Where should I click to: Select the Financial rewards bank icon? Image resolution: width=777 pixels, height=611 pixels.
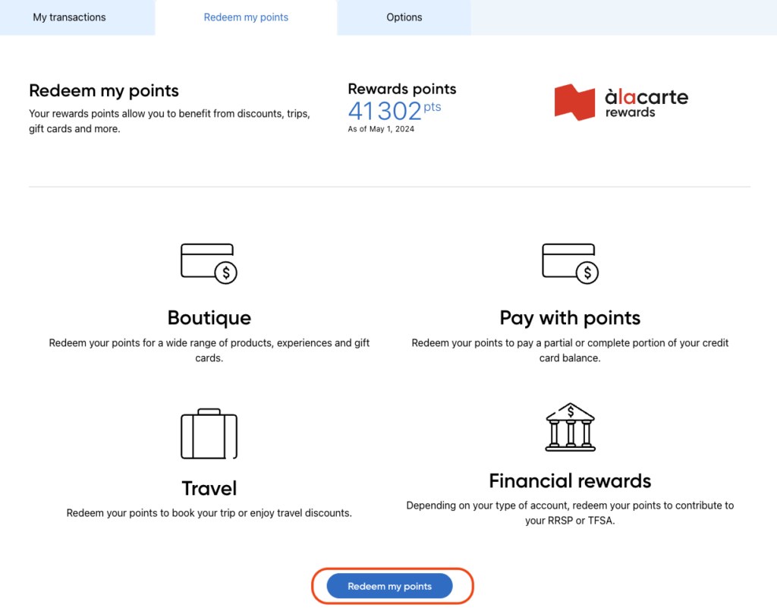570,426
